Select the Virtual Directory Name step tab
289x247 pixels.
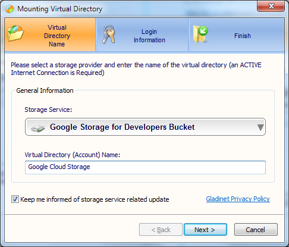coord(50,35)
